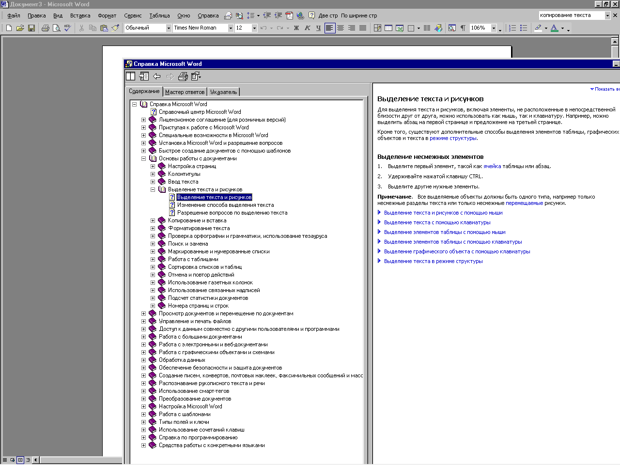Select the Поиск и замена tree row
Screen dimensions: 620x465
tap(188, 244)
